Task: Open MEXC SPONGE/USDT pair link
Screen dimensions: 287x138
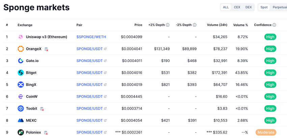Action: pyautogui.click(x=89, y=120)
